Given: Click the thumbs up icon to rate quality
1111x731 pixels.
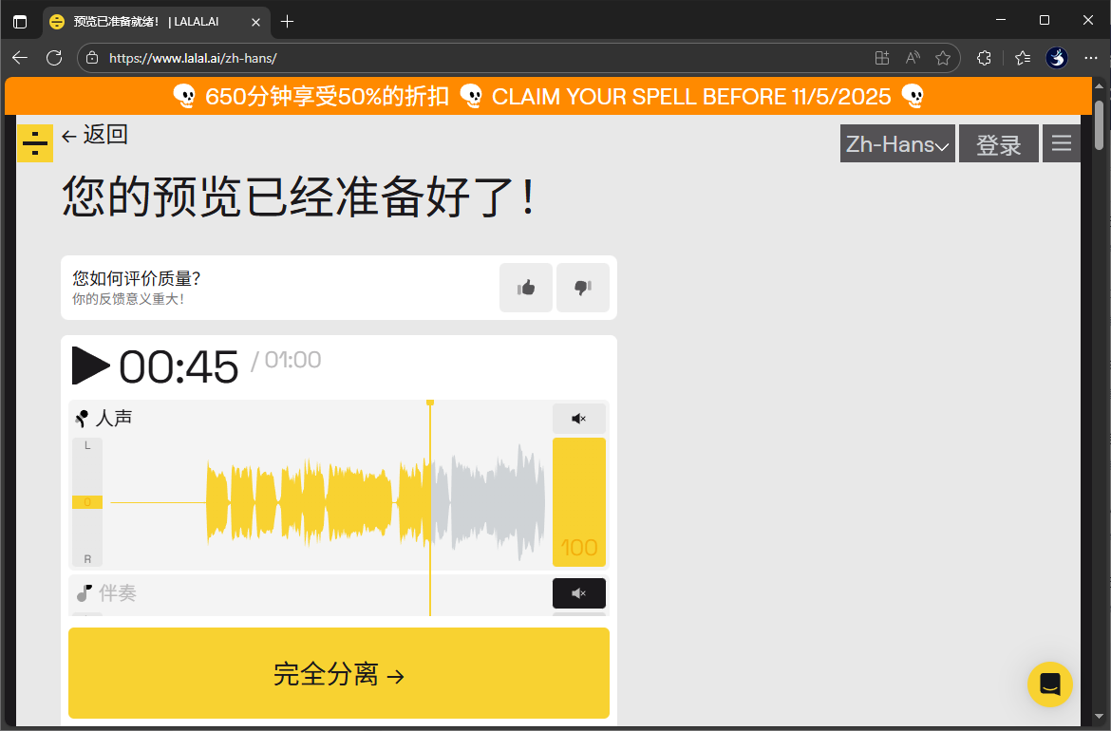Looking at the screenshot, I should tap(525, 287).
